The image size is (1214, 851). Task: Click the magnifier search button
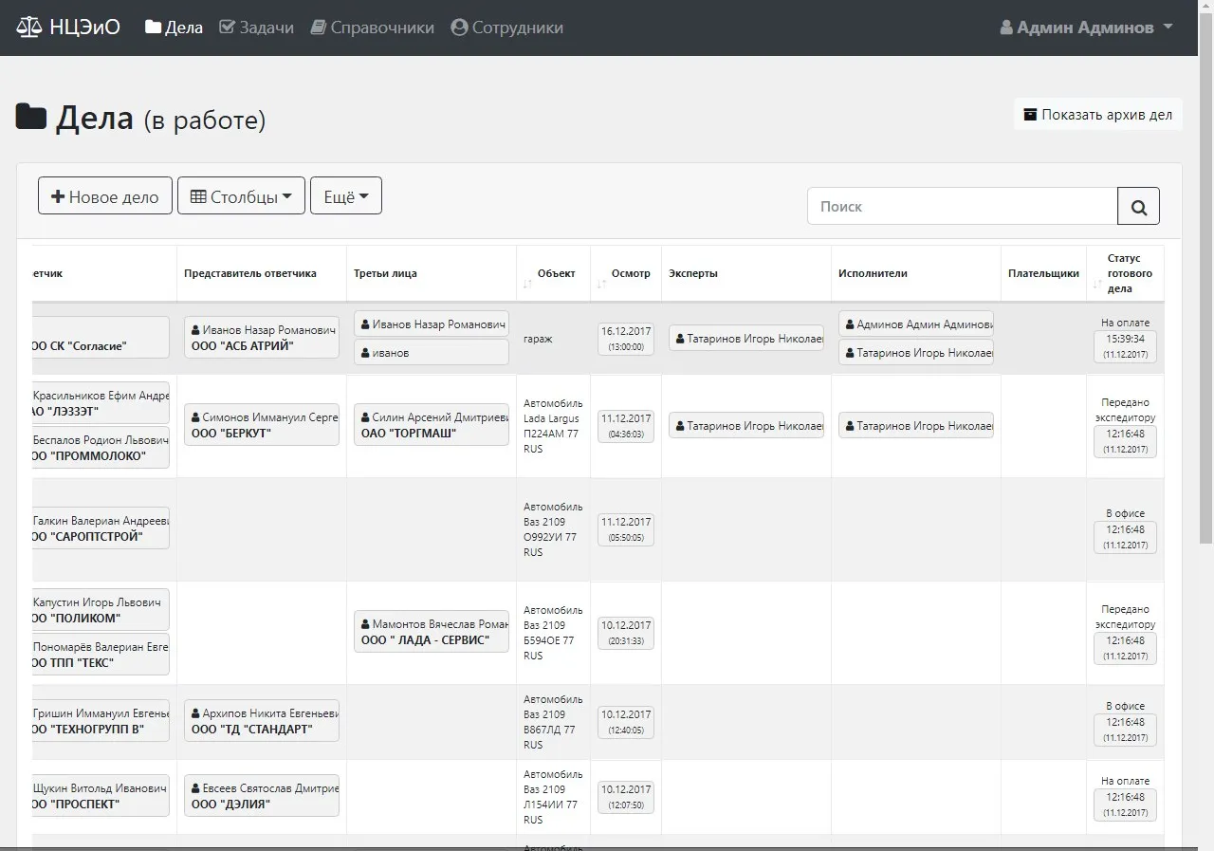coord(1138,206)
